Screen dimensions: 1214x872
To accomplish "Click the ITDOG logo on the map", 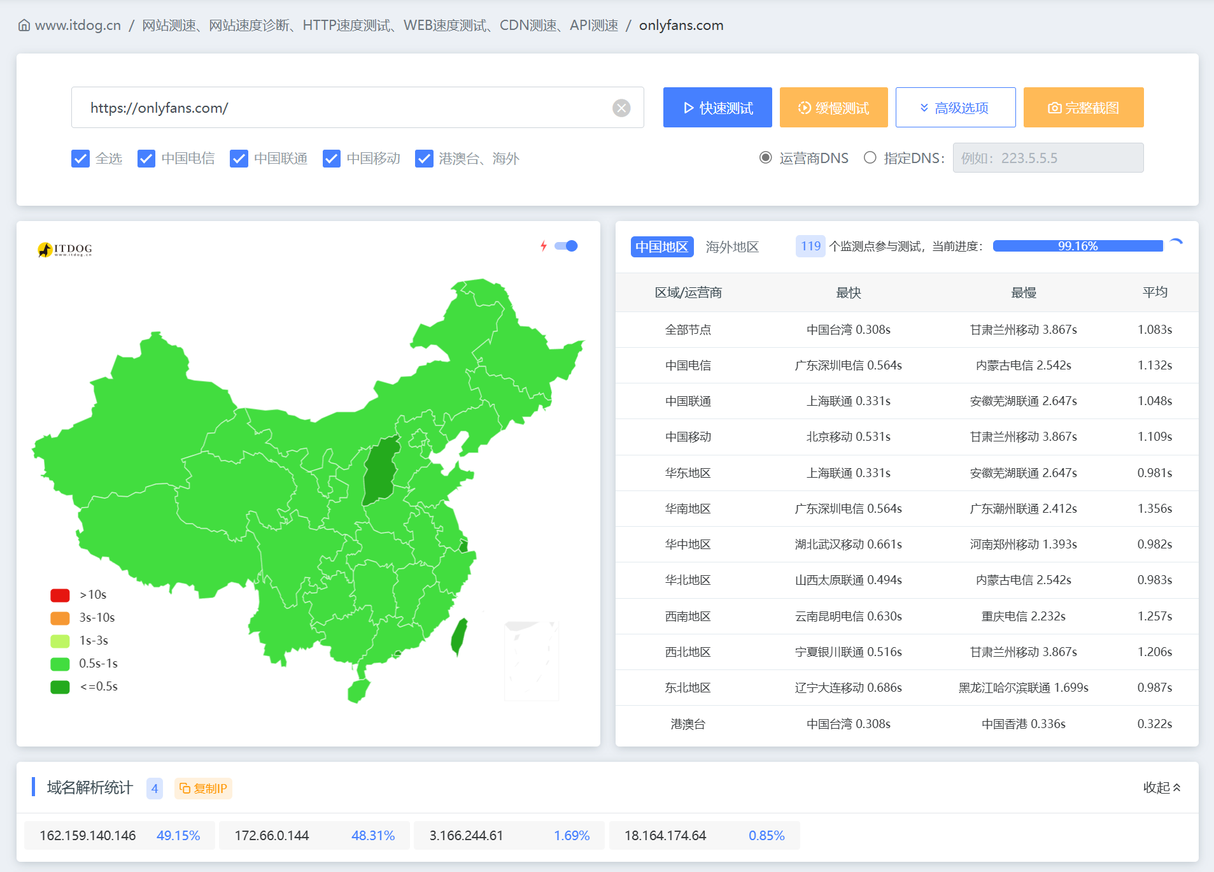I will pos(65,249).
